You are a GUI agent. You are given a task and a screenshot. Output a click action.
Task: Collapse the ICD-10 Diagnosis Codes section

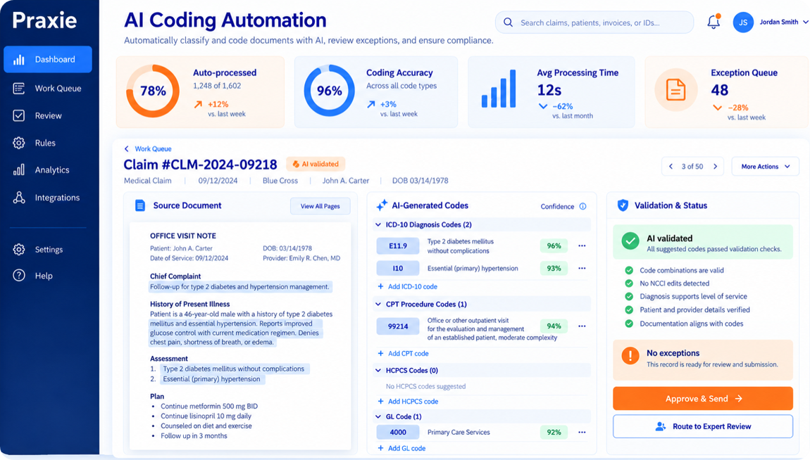(x=378, y=225)
